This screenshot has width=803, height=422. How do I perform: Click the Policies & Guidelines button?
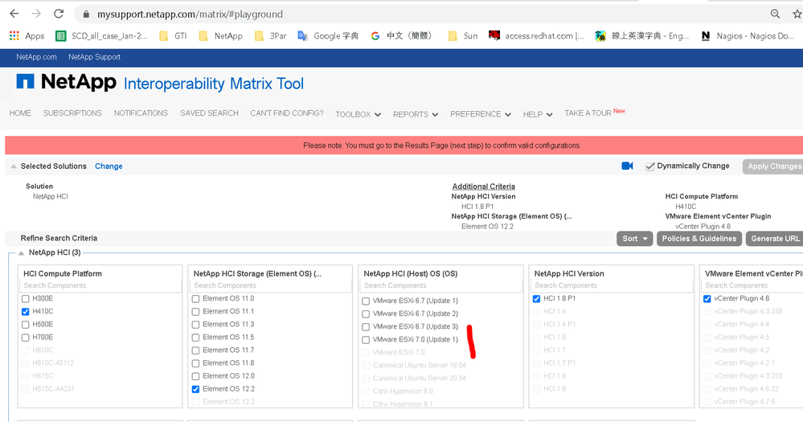[x=699, y=239]
